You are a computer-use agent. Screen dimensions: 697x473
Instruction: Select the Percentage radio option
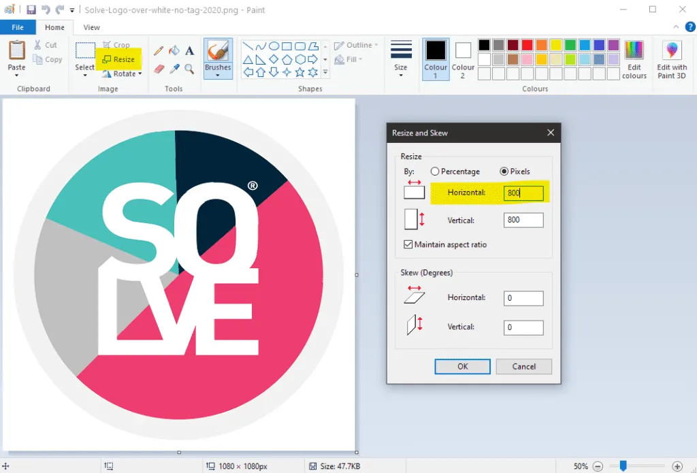pyautogui.click(x=455, y=171)
